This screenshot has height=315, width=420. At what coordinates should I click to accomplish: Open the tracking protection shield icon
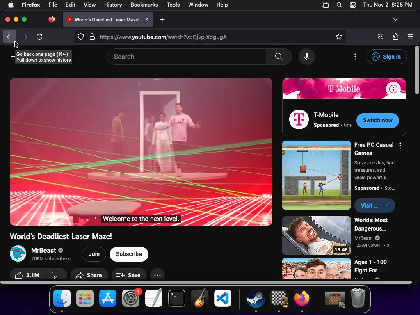click(81, 37)
